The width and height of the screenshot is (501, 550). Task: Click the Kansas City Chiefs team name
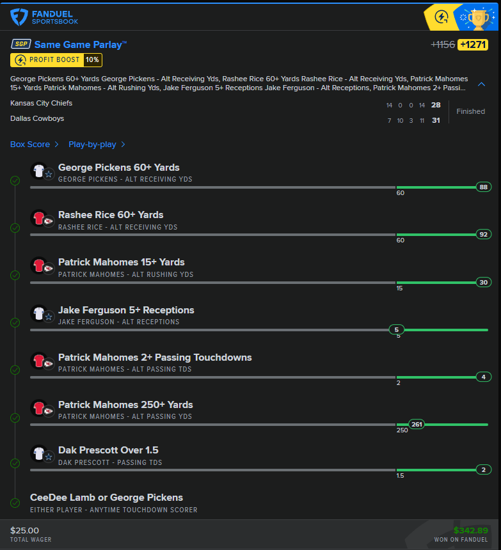click(41, 103)
